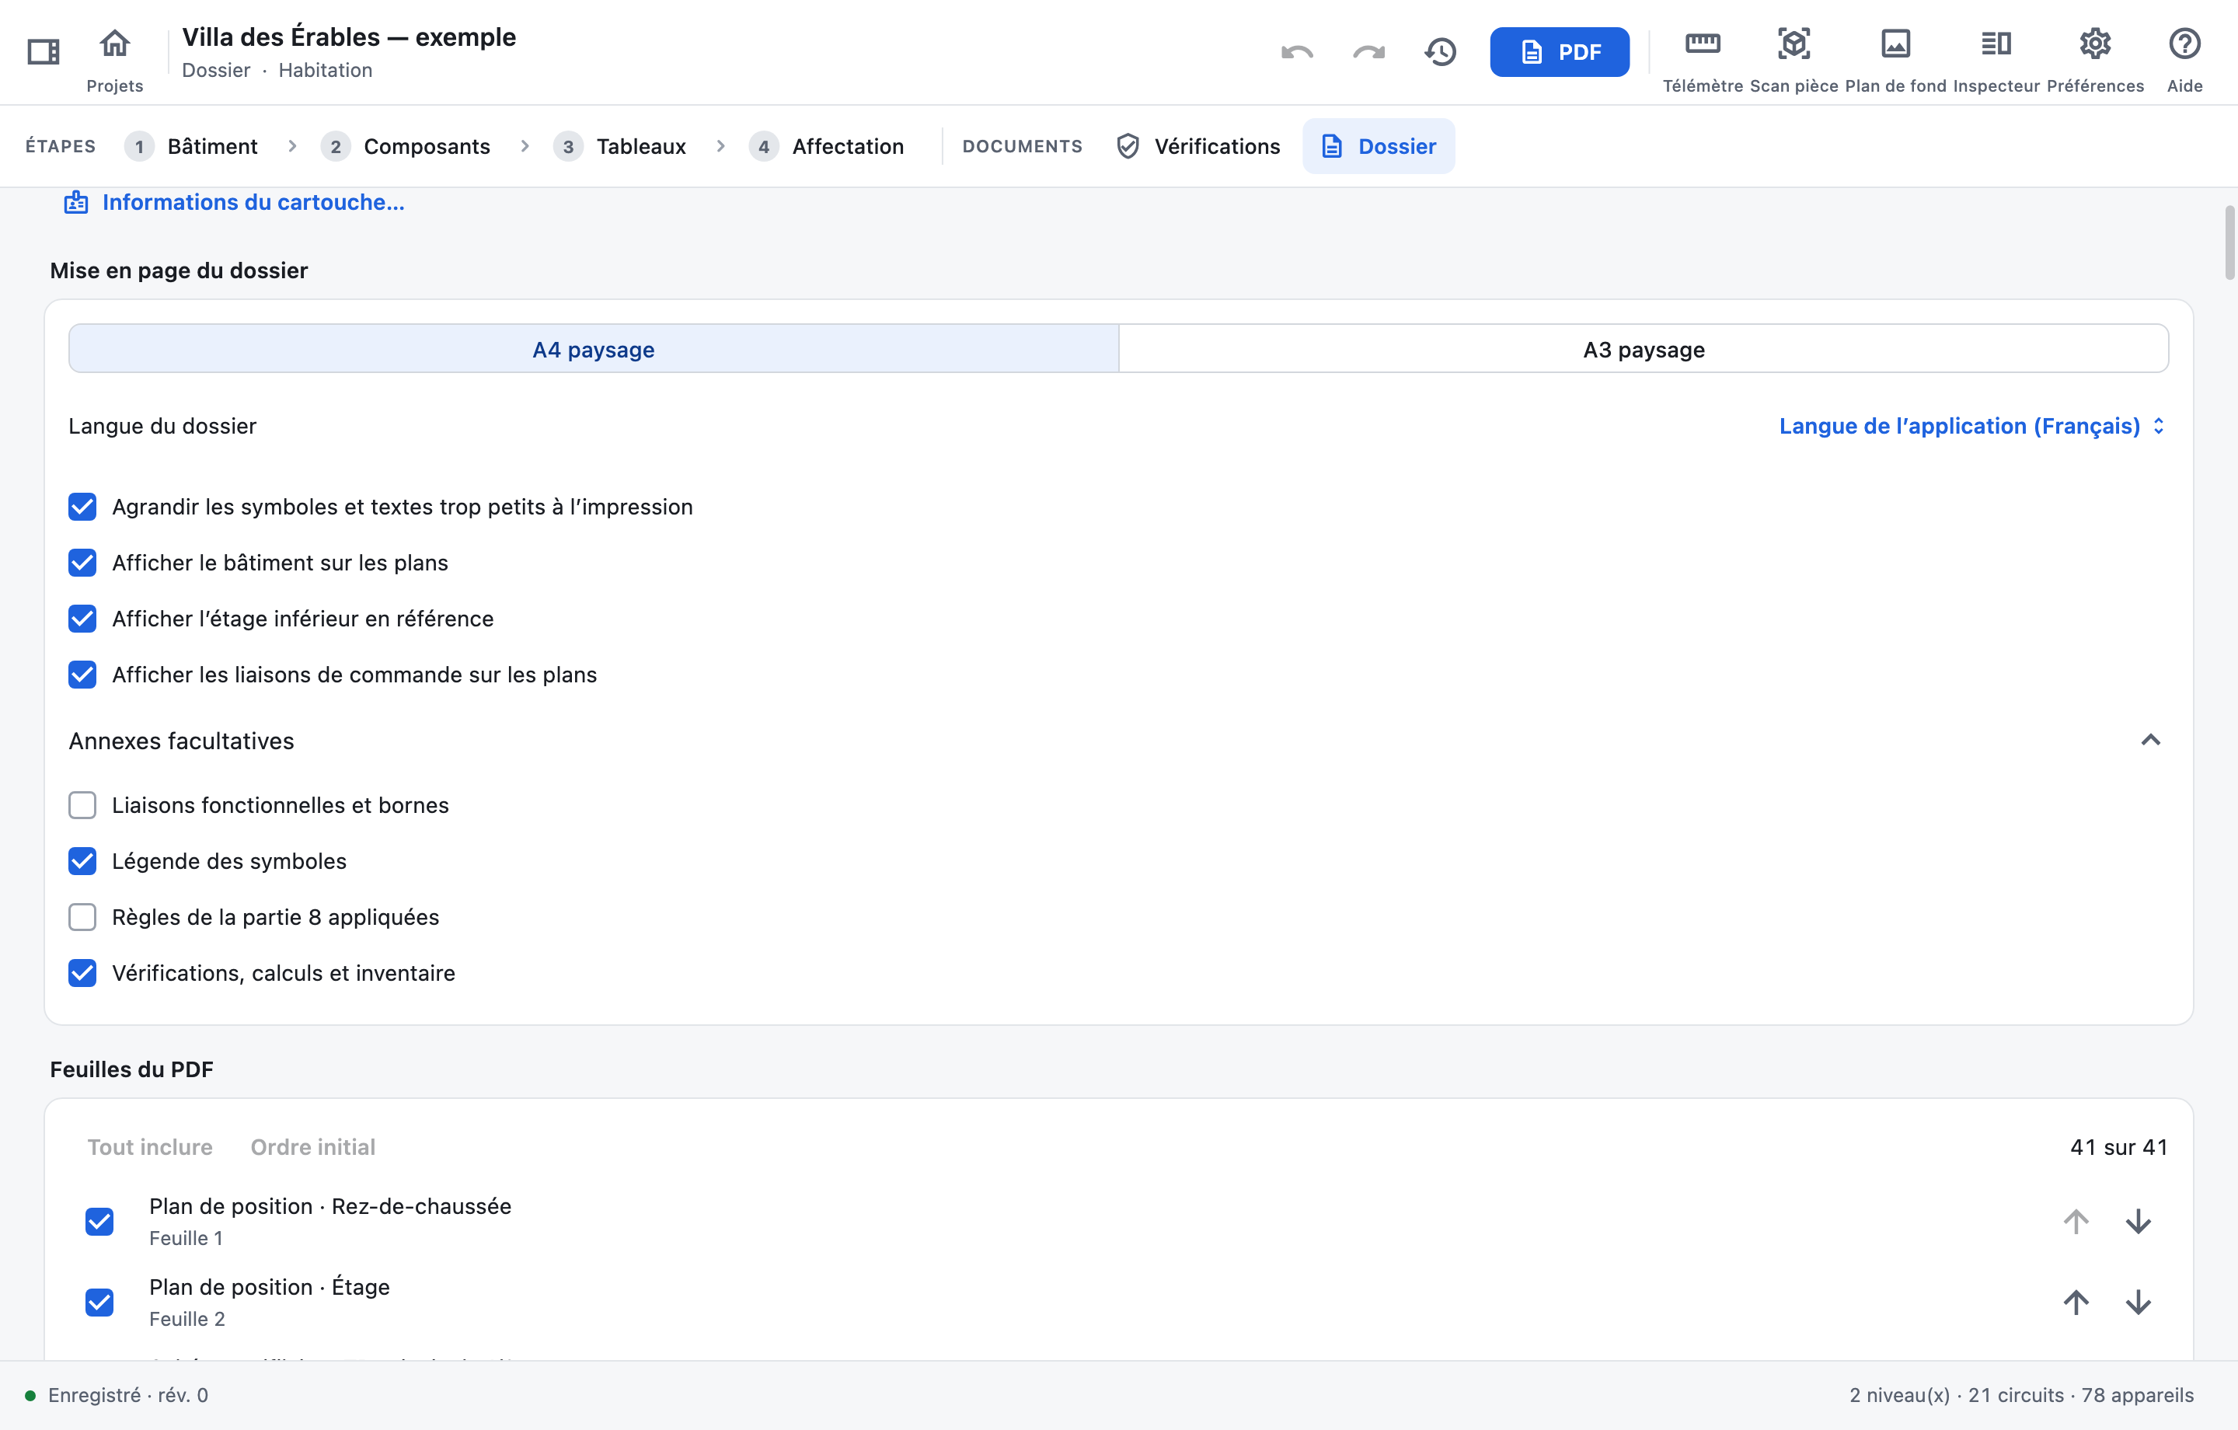This screenshot has width=2238, height=1430.
Task: Collapse the Annexes facultatives section
Action: 2149,740
